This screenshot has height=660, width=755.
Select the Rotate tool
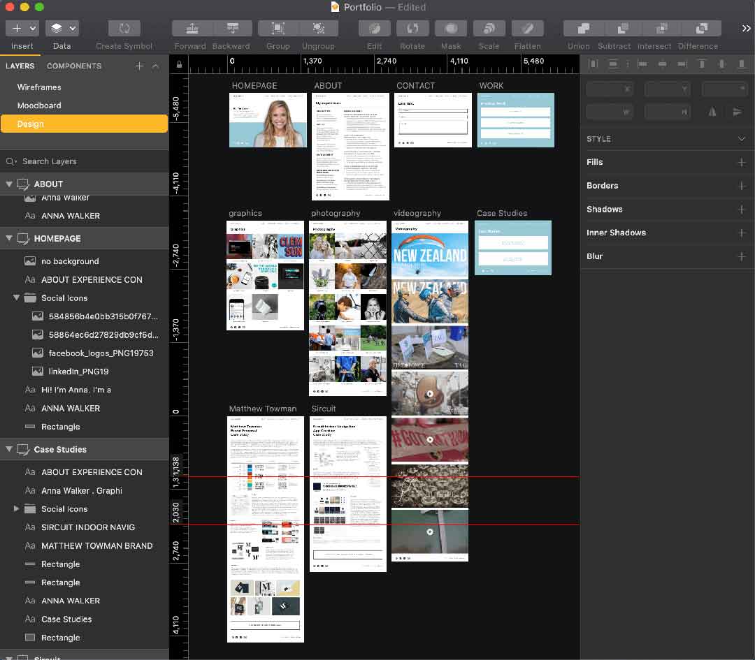[412, 28]
